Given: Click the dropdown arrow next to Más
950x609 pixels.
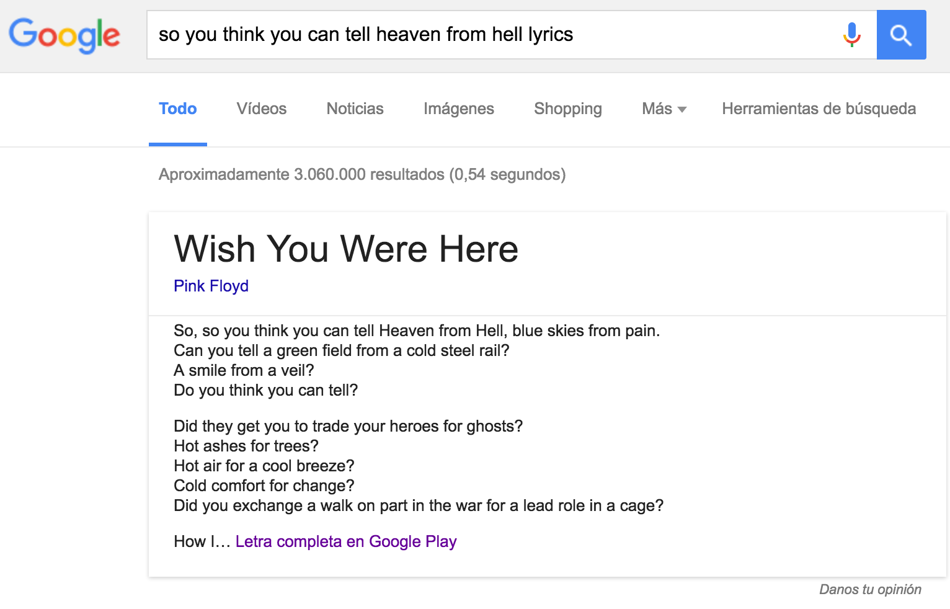Looking at the screenshot, I should tap(681, 109).
